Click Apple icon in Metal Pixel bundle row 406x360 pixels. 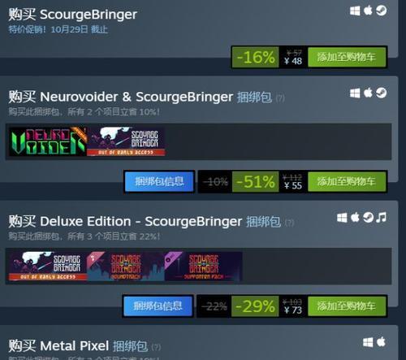[381, 342]
